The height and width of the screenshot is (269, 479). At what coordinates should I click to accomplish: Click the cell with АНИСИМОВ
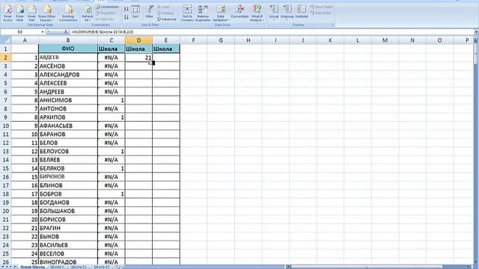coord(68,100)
